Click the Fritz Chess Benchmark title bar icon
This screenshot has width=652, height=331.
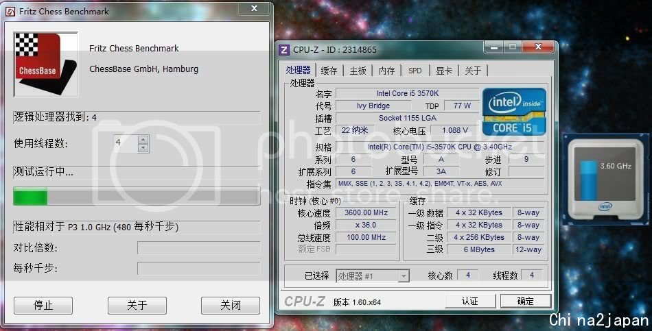click(10, 11)
